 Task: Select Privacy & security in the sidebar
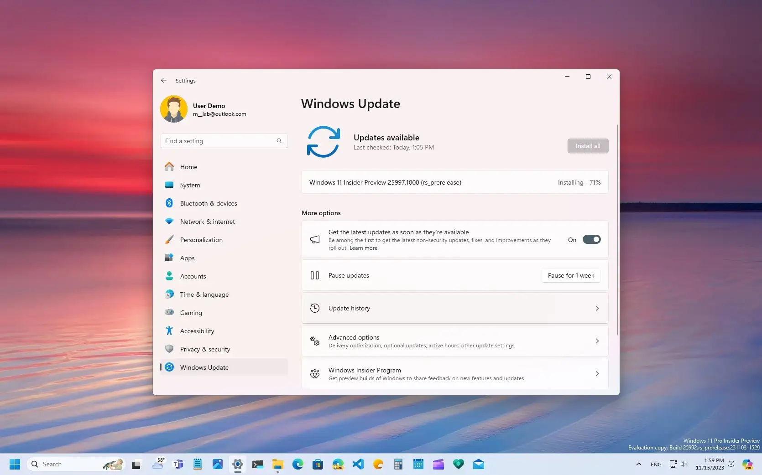click(x=224, y=349)
